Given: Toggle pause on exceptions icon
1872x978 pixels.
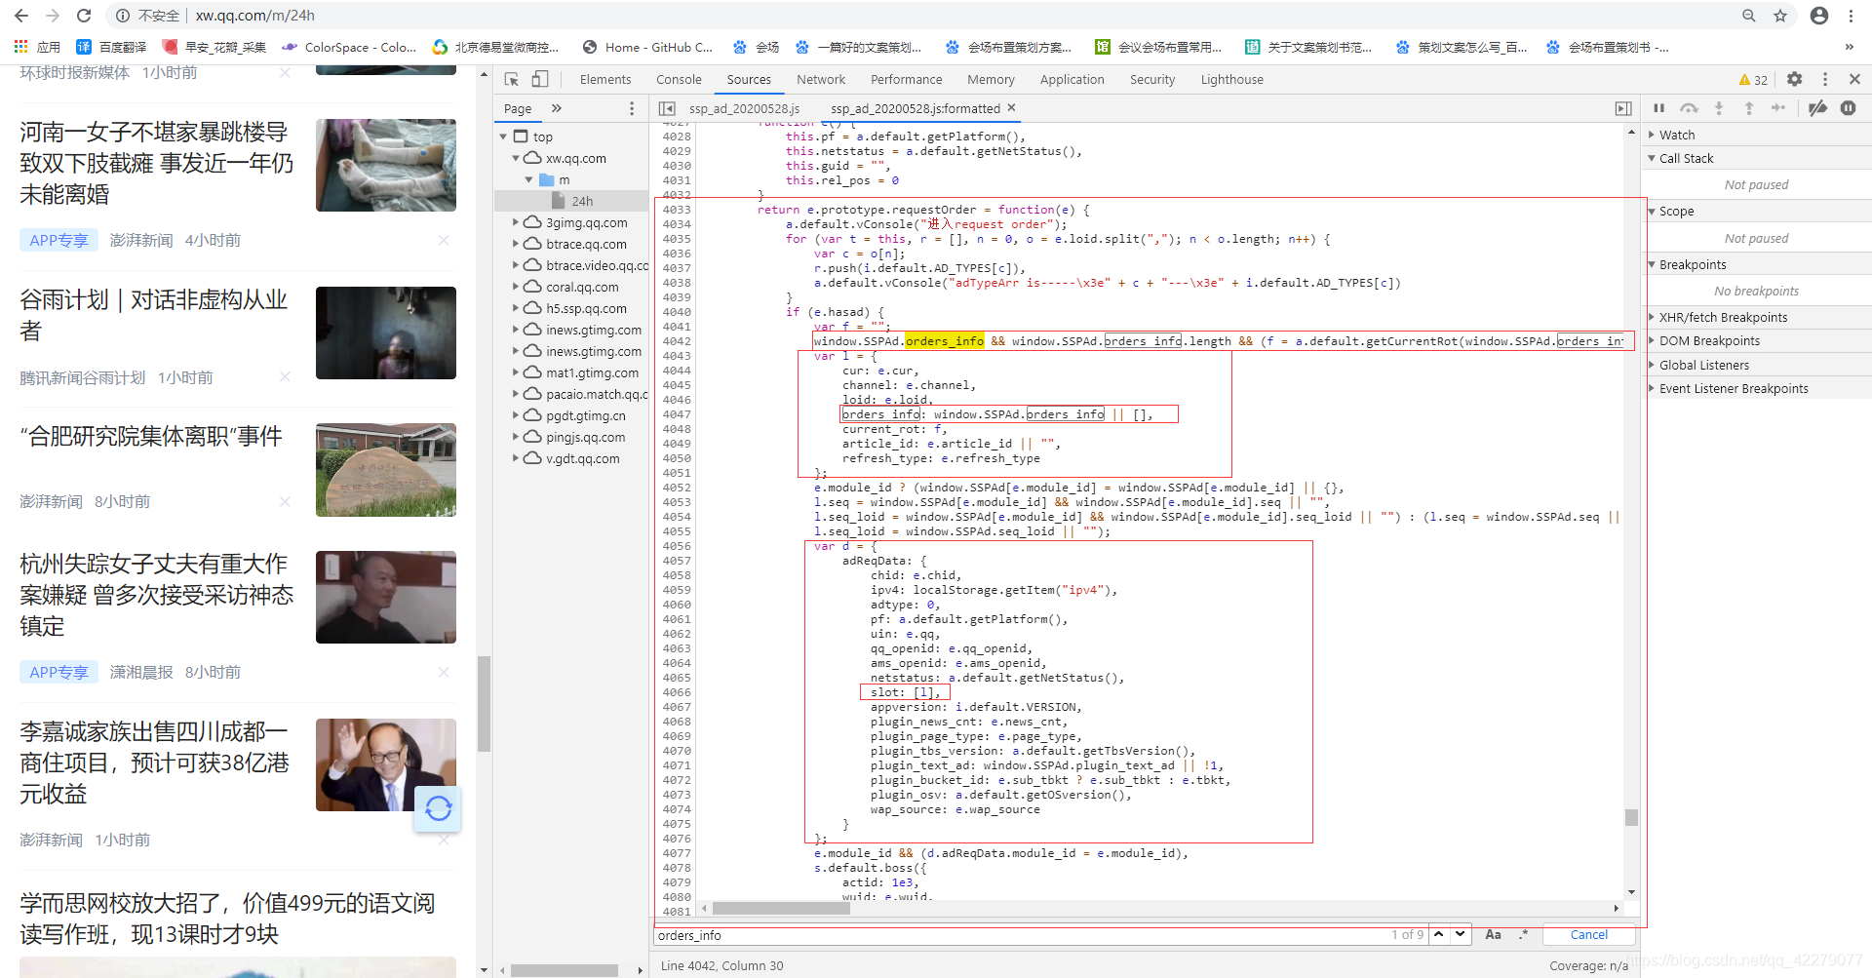Looking at the screenshot, I should tap(1848, 108).
